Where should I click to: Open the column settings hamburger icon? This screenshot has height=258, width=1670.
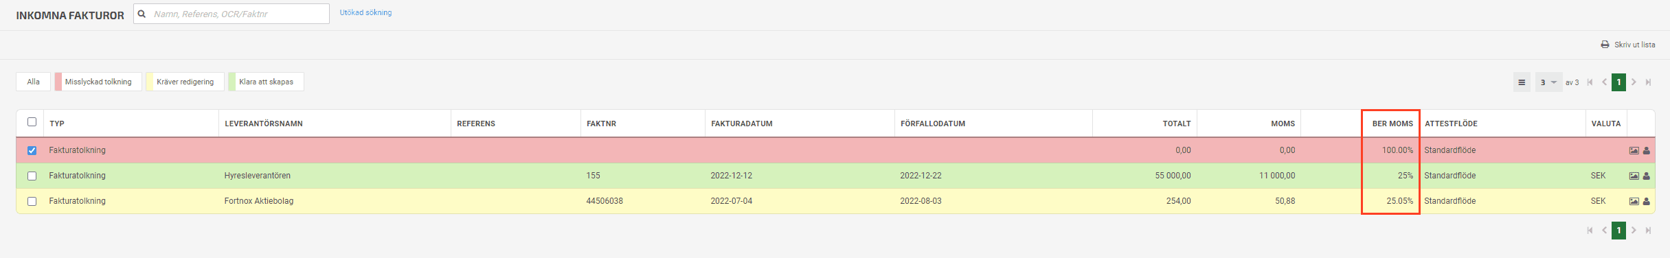1522,82
